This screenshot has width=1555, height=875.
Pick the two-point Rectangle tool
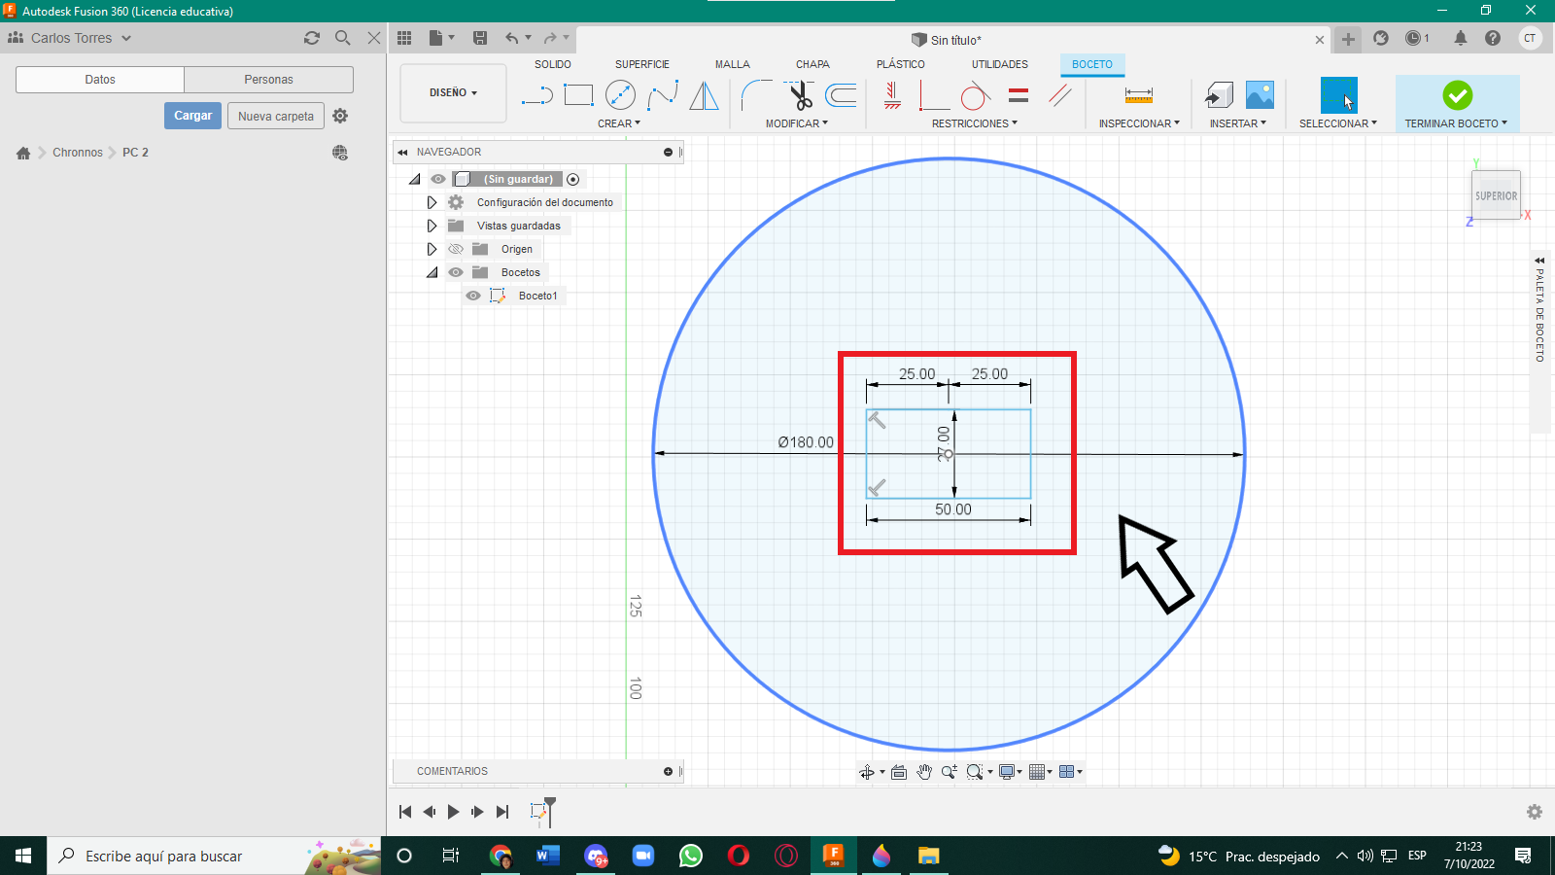click(578, 95)
